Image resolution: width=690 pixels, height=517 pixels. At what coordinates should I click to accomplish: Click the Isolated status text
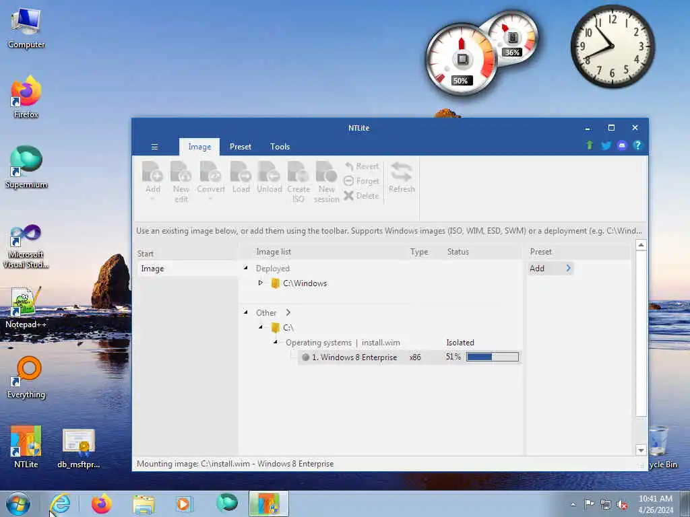(460, 343)
